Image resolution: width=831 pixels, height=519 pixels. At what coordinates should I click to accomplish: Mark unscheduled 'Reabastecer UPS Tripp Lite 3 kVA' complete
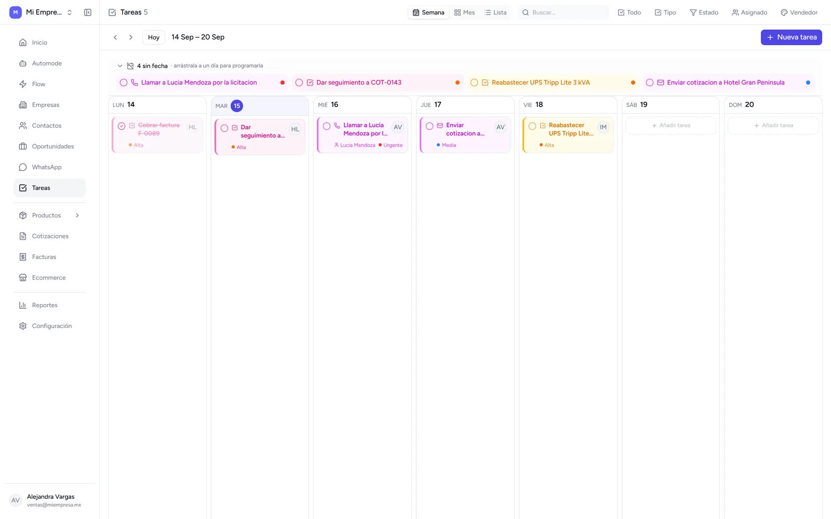(x=474, y=83)
